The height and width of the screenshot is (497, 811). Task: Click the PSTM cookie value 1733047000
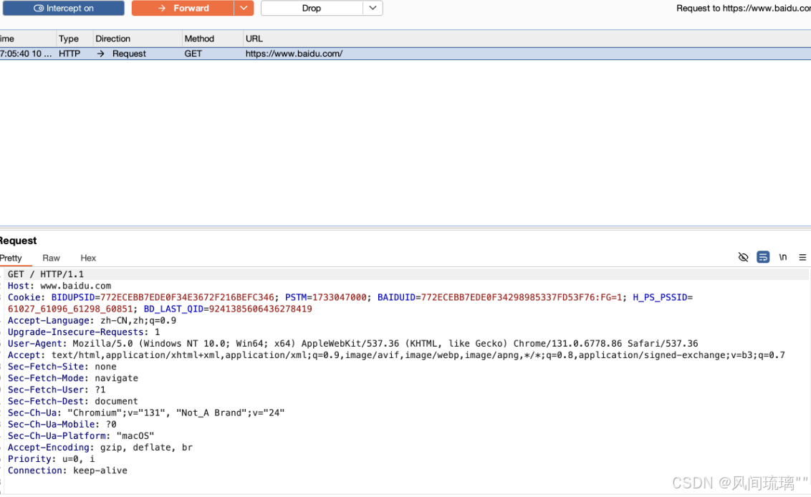coord(340,297)
